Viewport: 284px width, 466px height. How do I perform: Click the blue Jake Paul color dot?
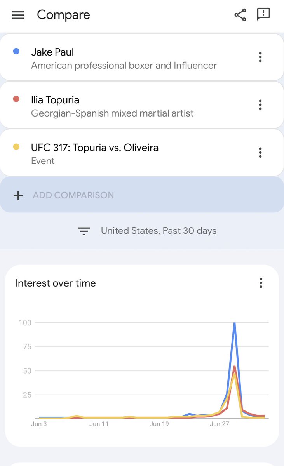pyautogui.click(x=16, y=51)
